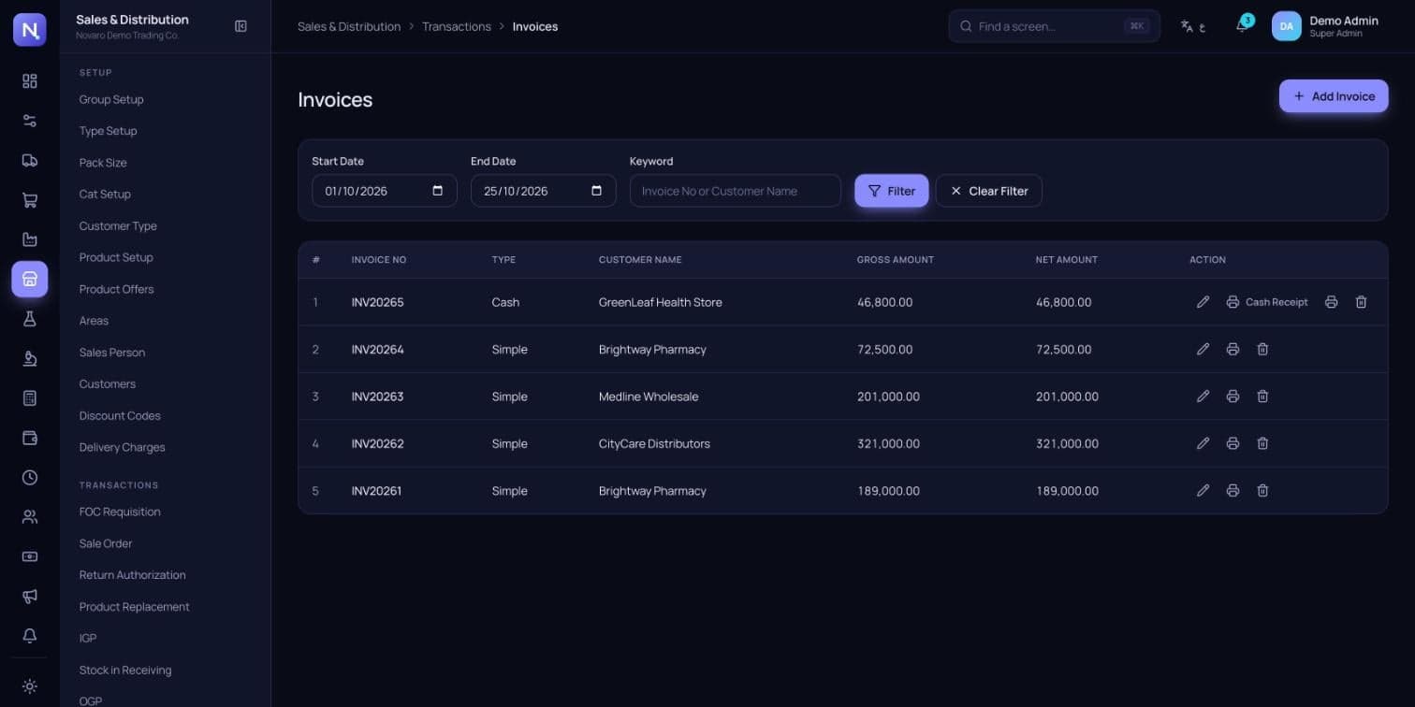Open the microscope module icon
Screen dimensions: 1415x707
tap(30, 358)
